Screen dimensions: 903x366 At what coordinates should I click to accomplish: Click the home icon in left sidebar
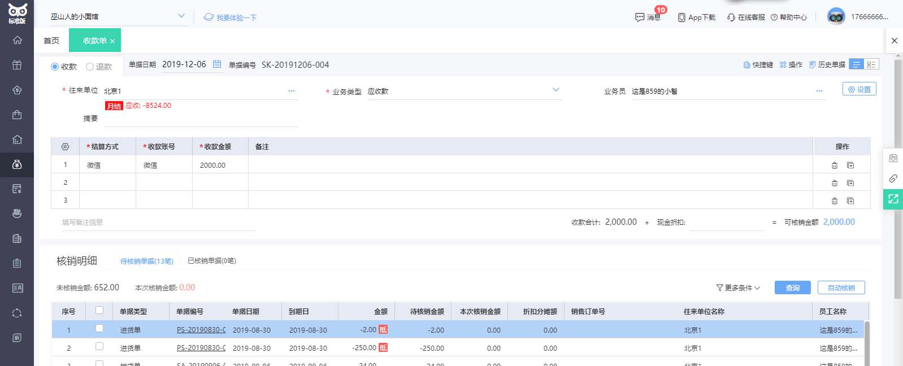click(x=17, y=40)
